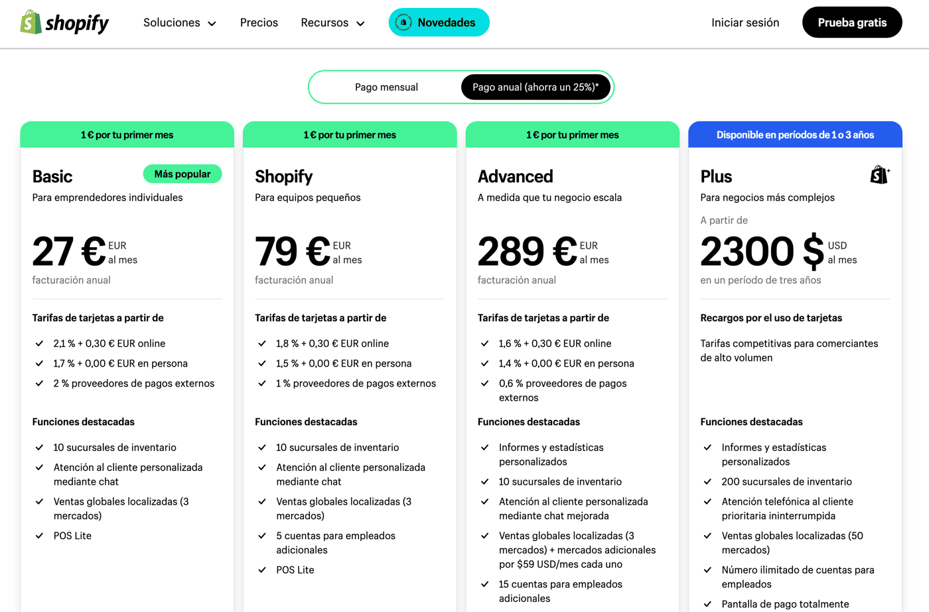This screenshot has height=612, width=929.
Task: Click A medida que tu negocio escala
Action: pos(550,198)
